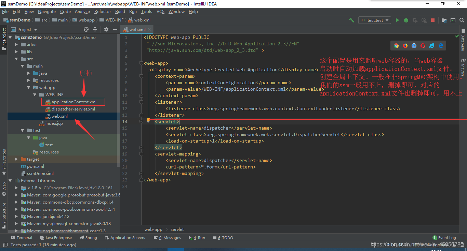This screenshot has width=467, height=251.
Task: Collapse all nodes in the Project panel
Action: [x=95, y=30]
